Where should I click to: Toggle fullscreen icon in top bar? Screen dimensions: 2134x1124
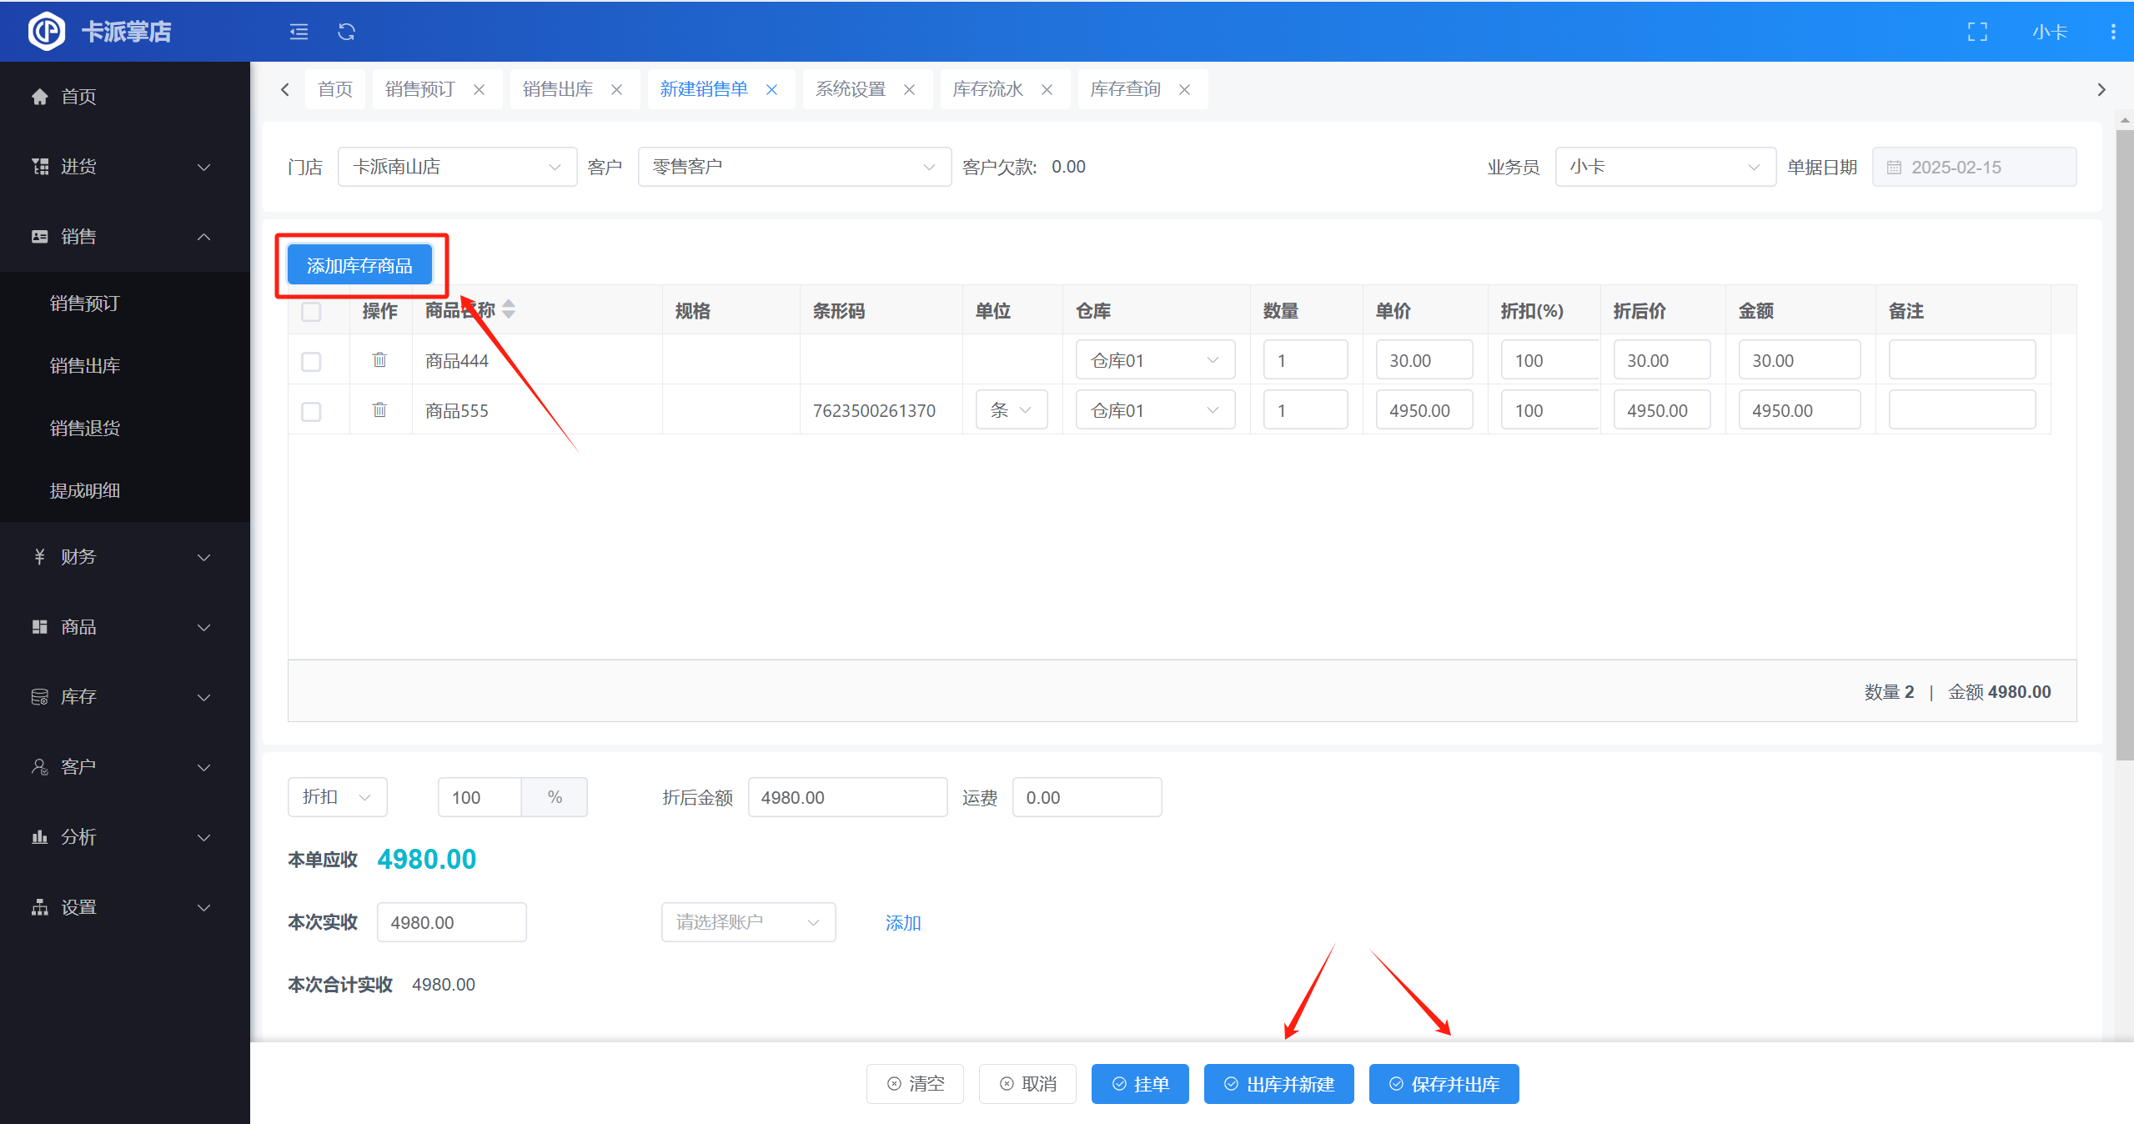point(1977,32)
